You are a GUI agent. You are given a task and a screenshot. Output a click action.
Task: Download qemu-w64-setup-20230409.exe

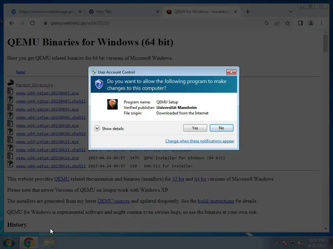(47, 109)
